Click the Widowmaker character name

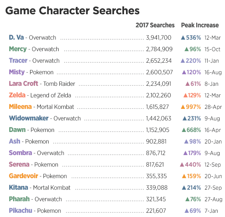point(29,118)
